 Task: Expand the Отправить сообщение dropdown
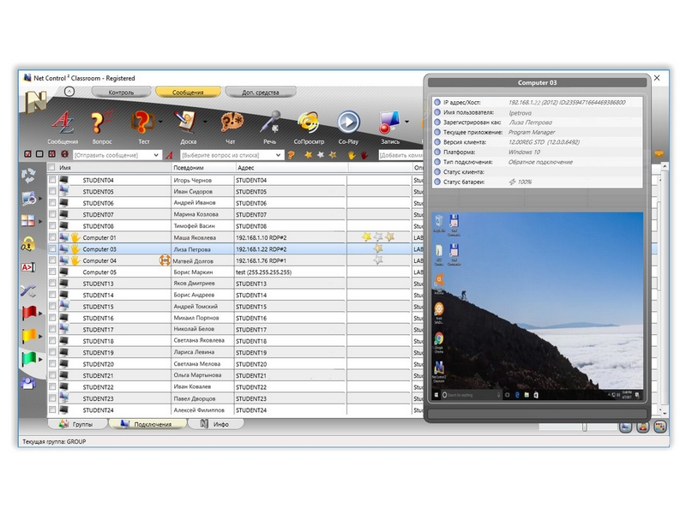156,155
